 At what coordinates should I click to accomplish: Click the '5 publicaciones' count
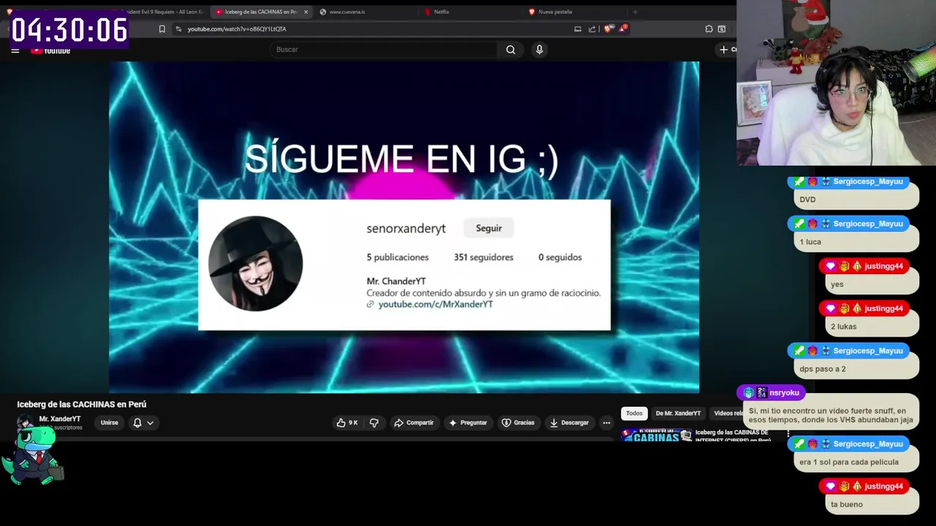397,257
